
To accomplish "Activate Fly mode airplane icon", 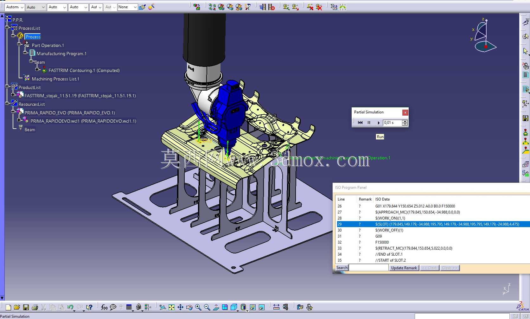I will pos(163,307).
